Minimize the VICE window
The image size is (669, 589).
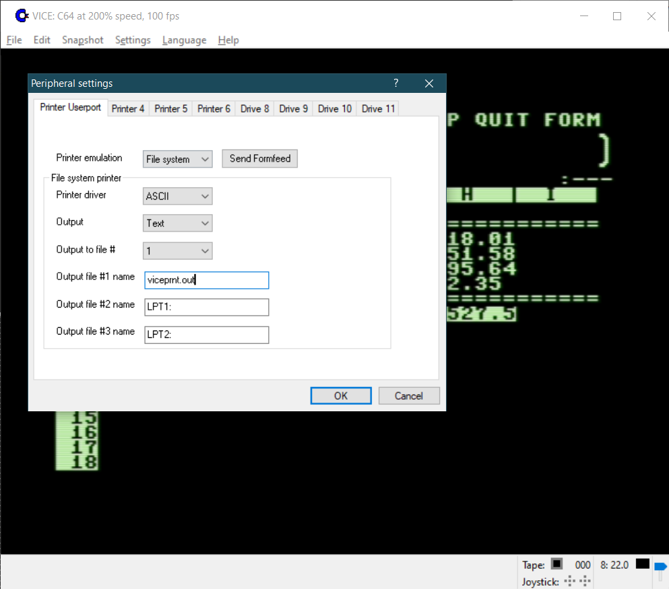click(584, 16)
